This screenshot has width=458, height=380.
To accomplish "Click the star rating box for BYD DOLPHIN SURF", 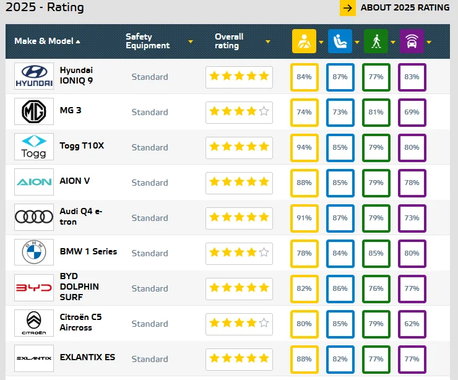I will pyautogui.click(x=239, y=289).
